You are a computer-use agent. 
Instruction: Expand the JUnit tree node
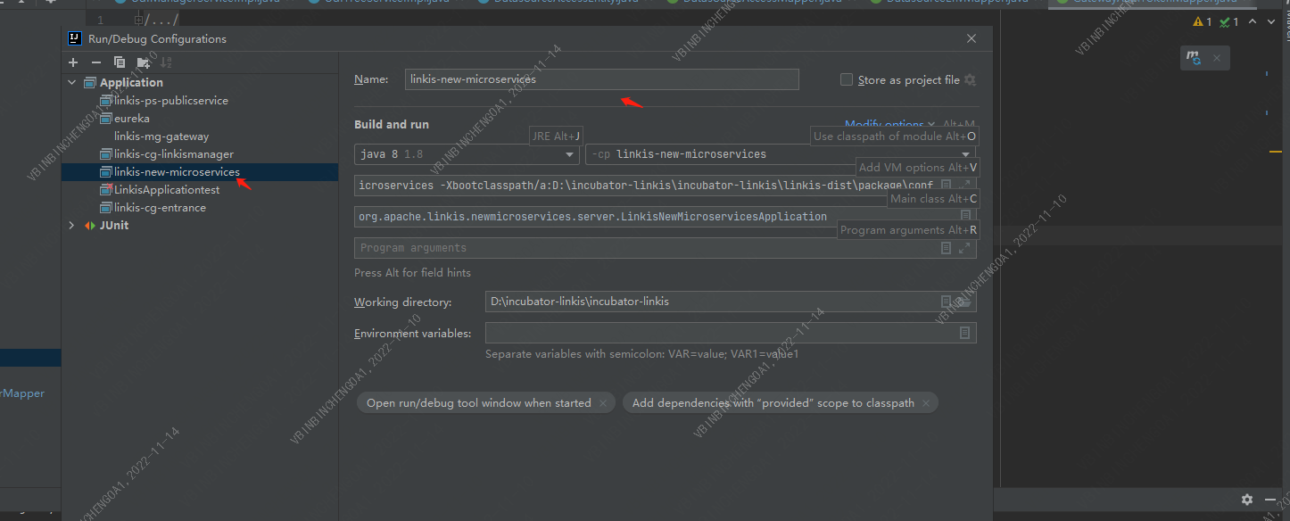point(72,226)
